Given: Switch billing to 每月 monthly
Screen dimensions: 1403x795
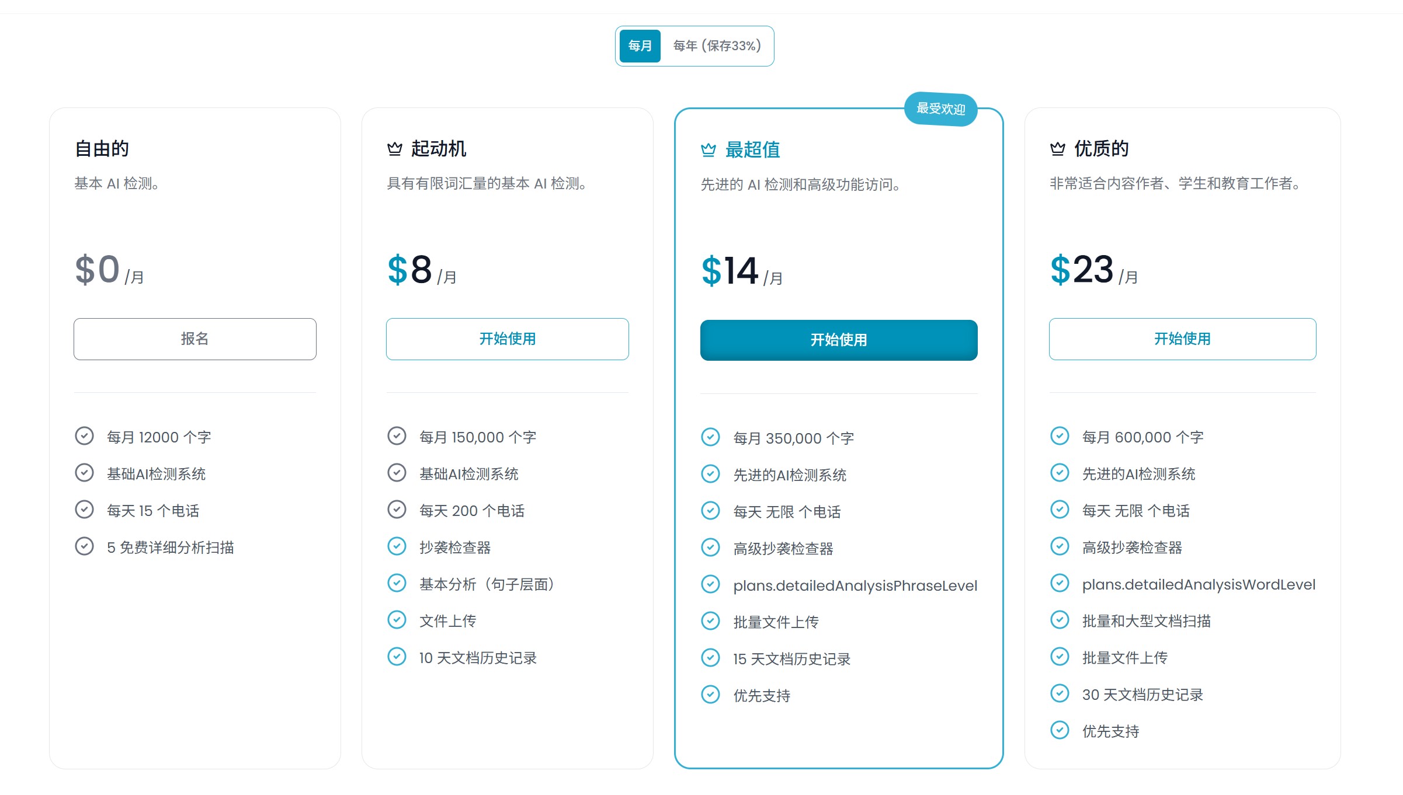Looking at the screenshot, I should tap(640, 46).
